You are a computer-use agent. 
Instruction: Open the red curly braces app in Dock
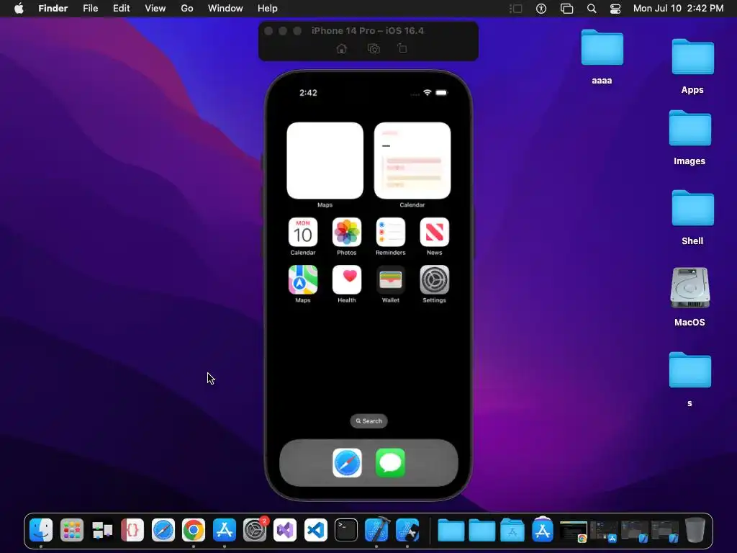(x=132, y=530)
